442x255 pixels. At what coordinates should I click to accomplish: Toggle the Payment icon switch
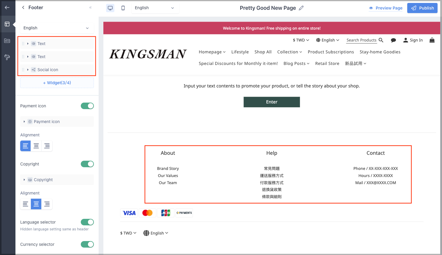click(x=87, y=106)
